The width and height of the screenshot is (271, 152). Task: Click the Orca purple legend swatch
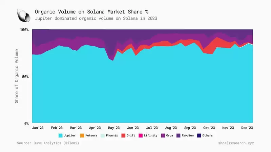coord(163,135)
